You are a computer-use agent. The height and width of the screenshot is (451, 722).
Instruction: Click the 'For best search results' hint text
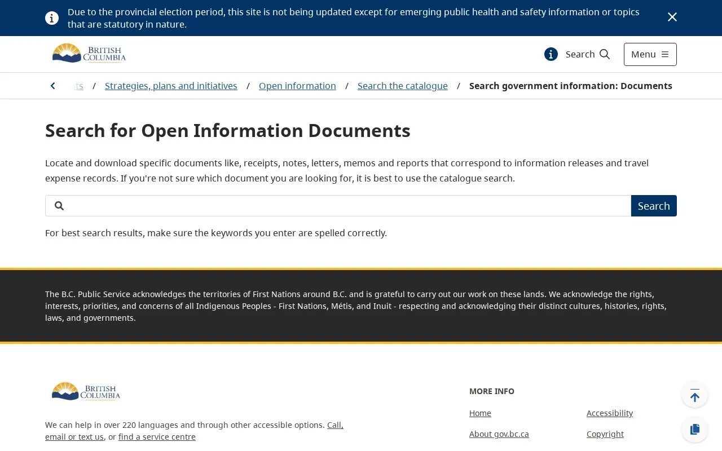[x=216, y=233]
